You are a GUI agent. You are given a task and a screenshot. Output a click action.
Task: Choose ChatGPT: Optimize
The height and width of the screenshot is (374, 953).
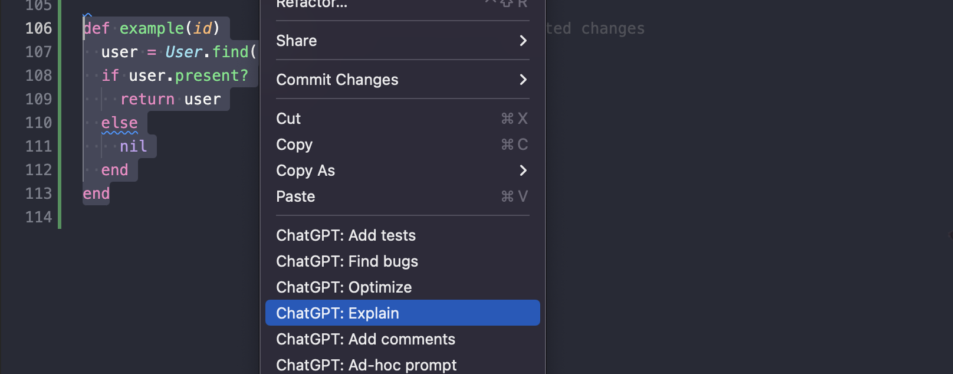344,287
